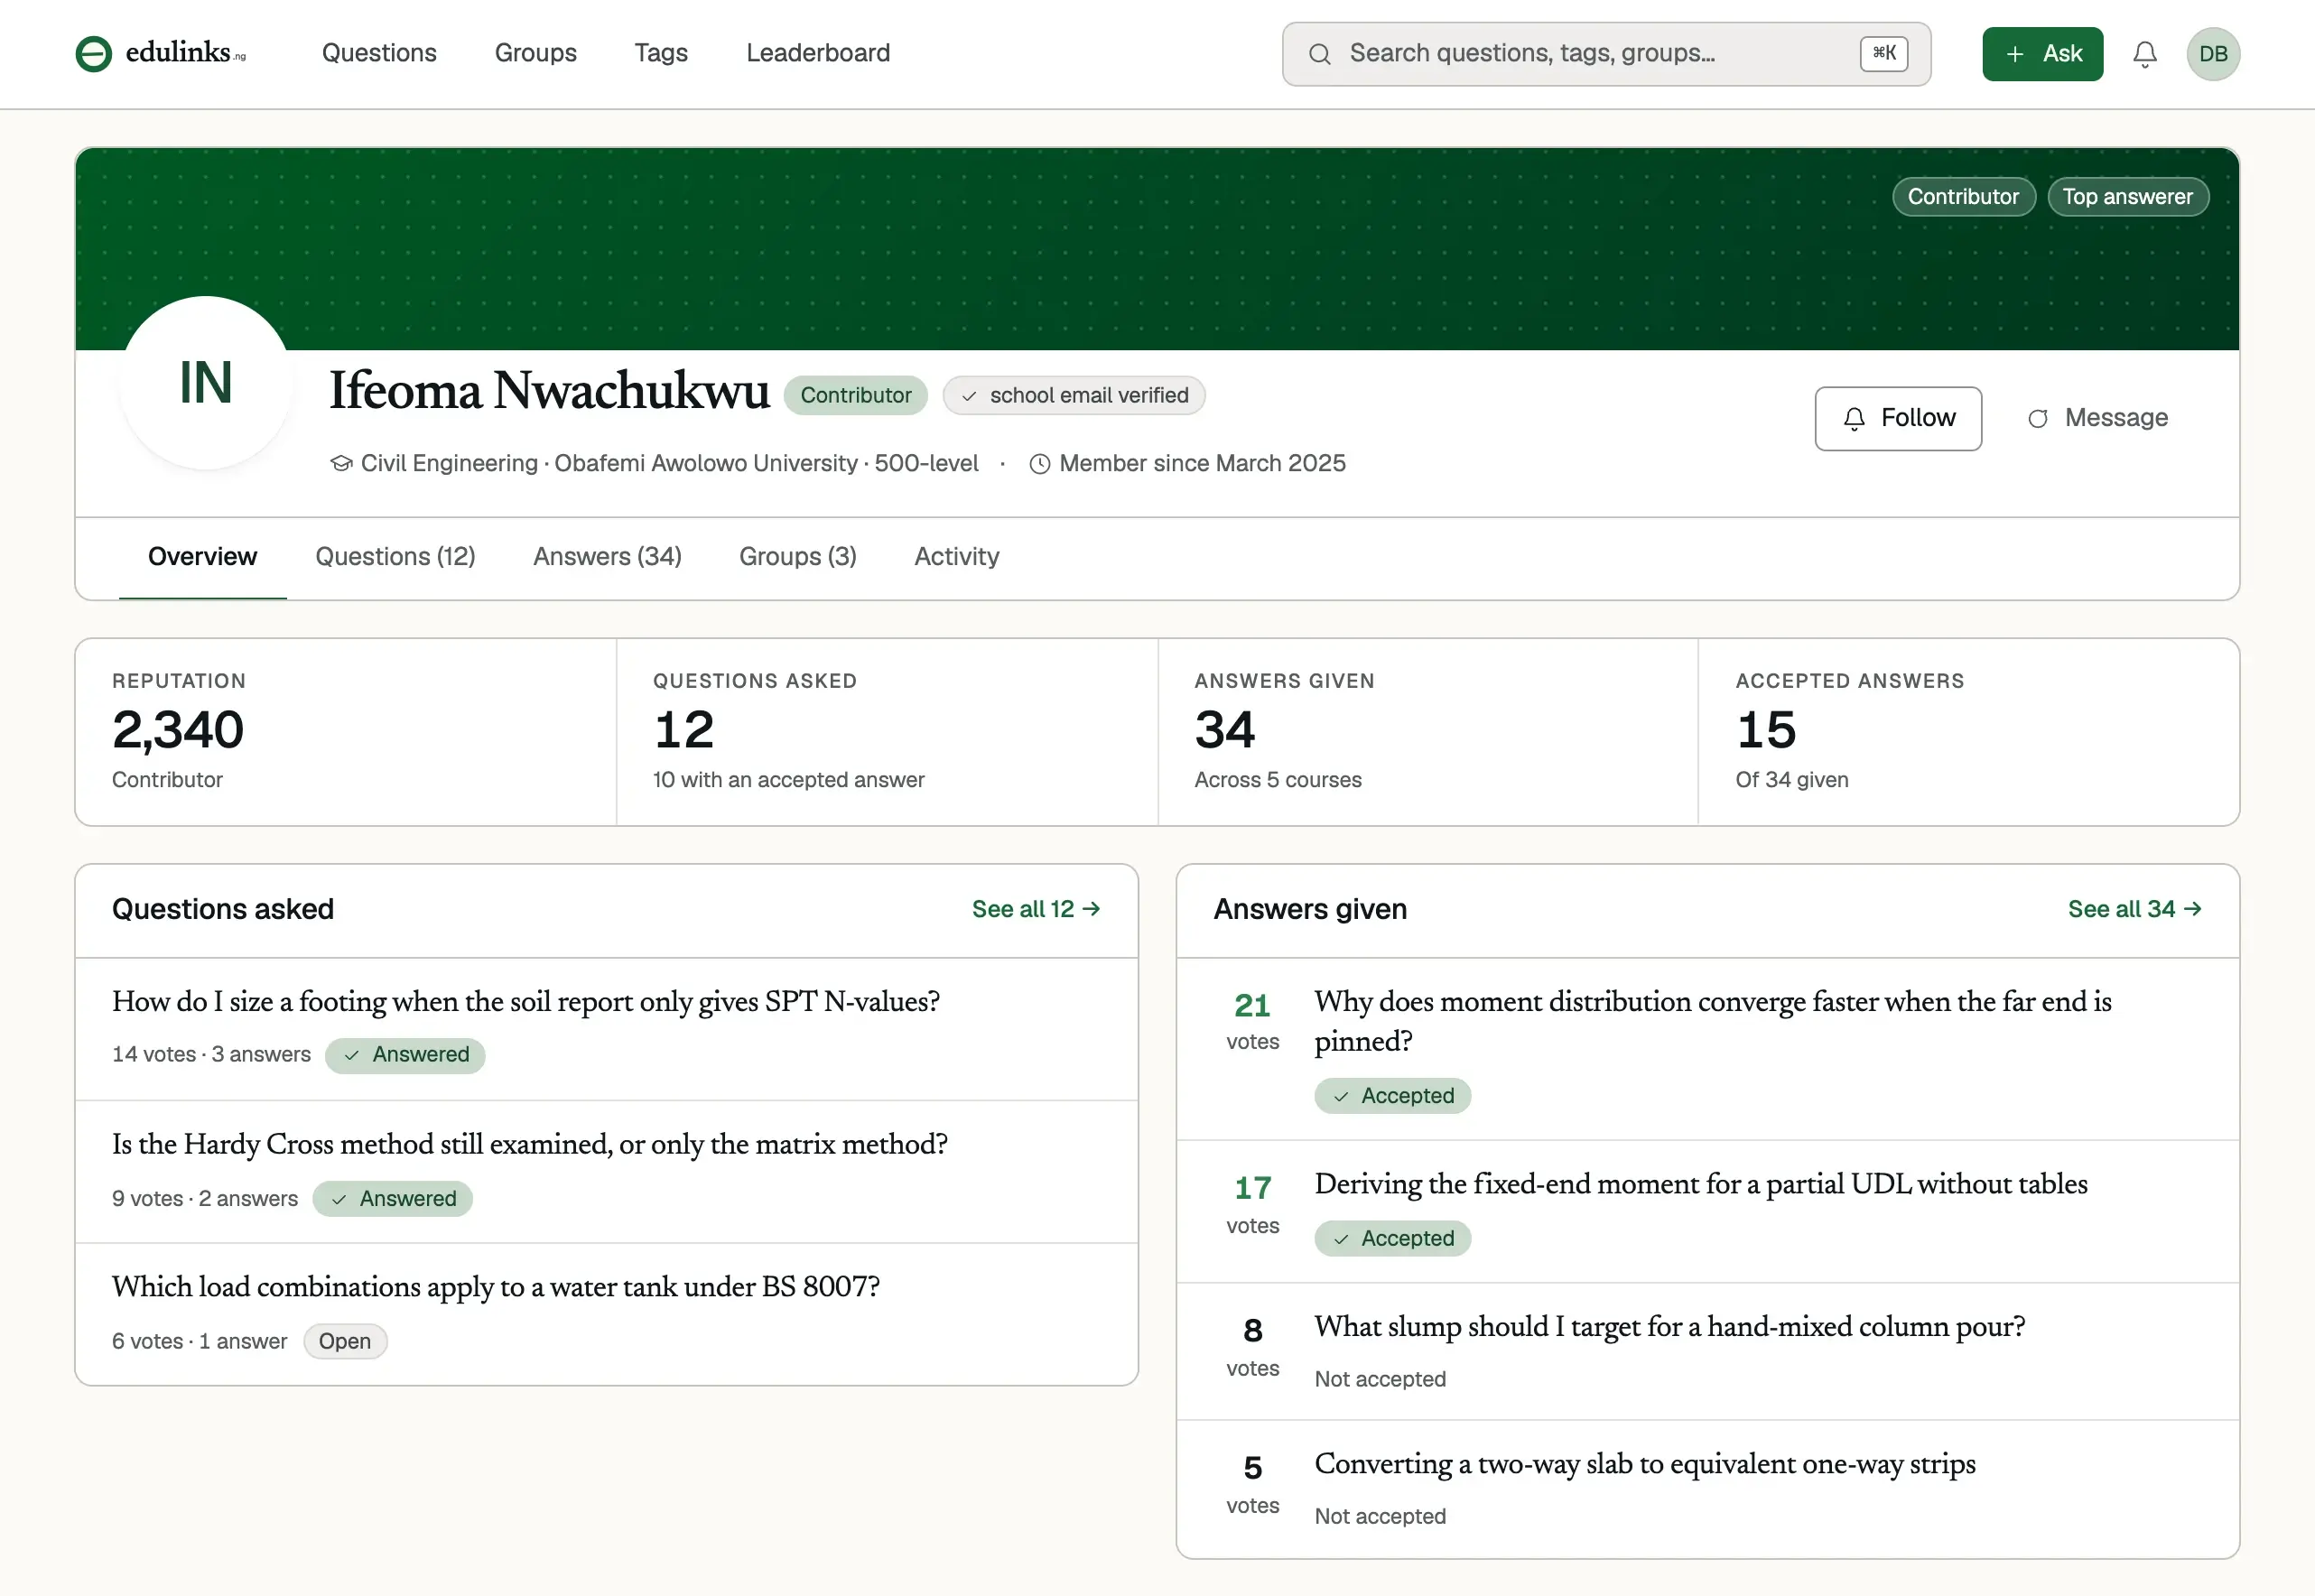This screenshot has height=1596, width=2315.
Task: Click the Answers Given count 34
Action: tap(1225, 730)
